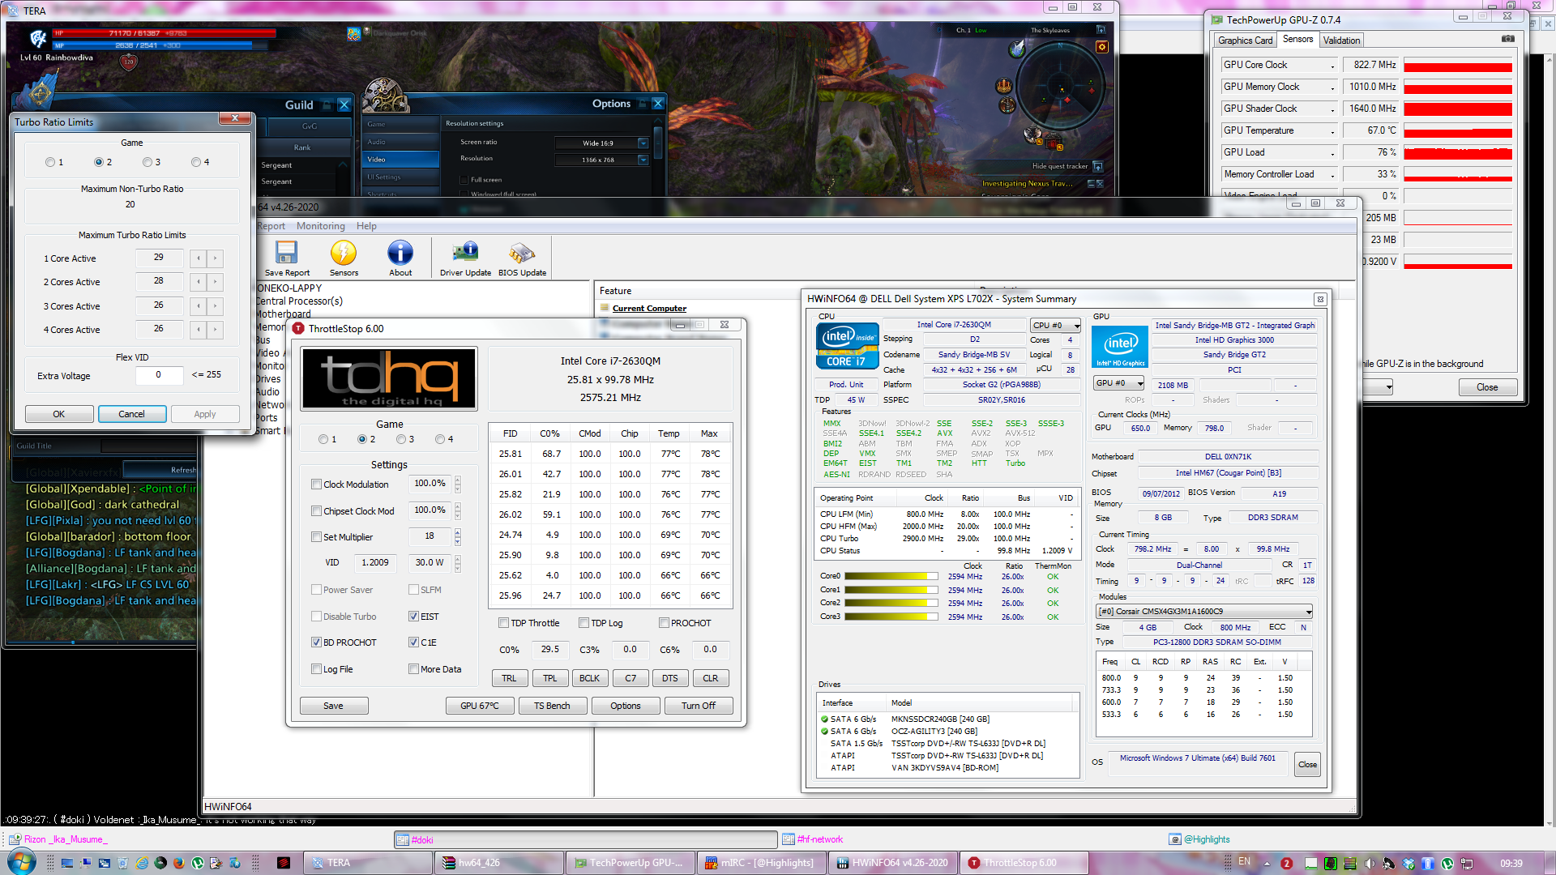This screenshot has width=1556, height=875.
Task: Open the GPU Load sensor dropdown arrow
Action: coord(1332,153)
